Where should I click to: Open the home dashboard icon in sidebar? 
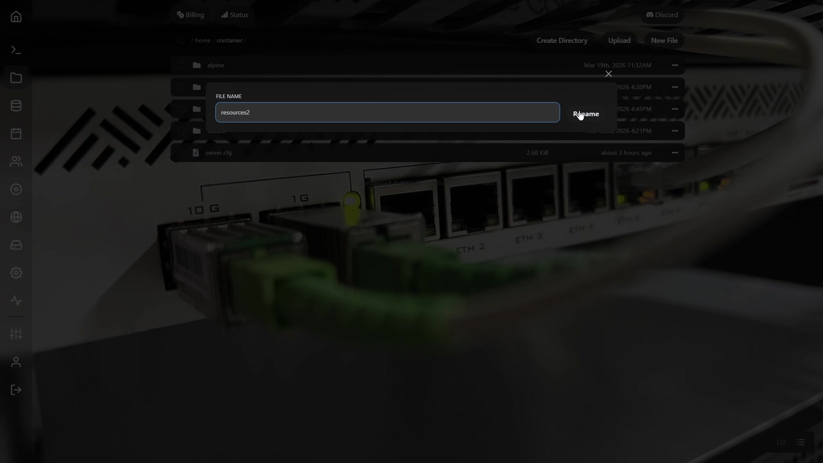(x=16, y=17)
